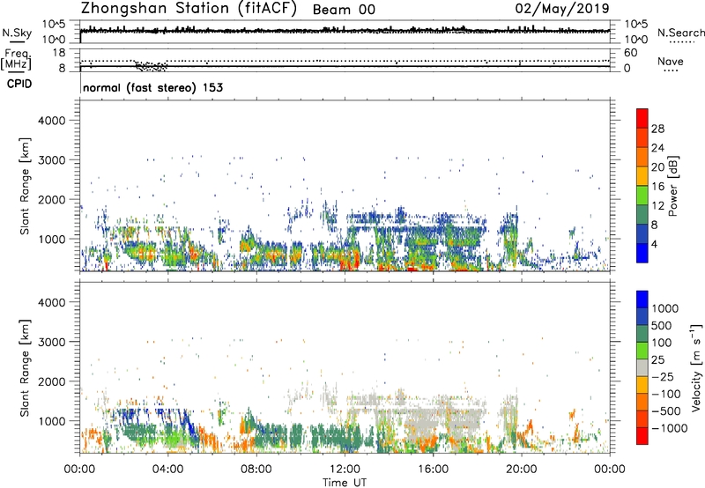Click the 'N.Search' legend label
The width and height of the screenshot is (705, 488).
(680, 33)
